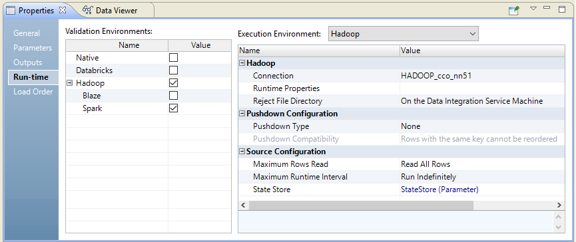Collapse the Hadoop properties section
This screenshot has width=576, height=242.
(x=242, y=63)
